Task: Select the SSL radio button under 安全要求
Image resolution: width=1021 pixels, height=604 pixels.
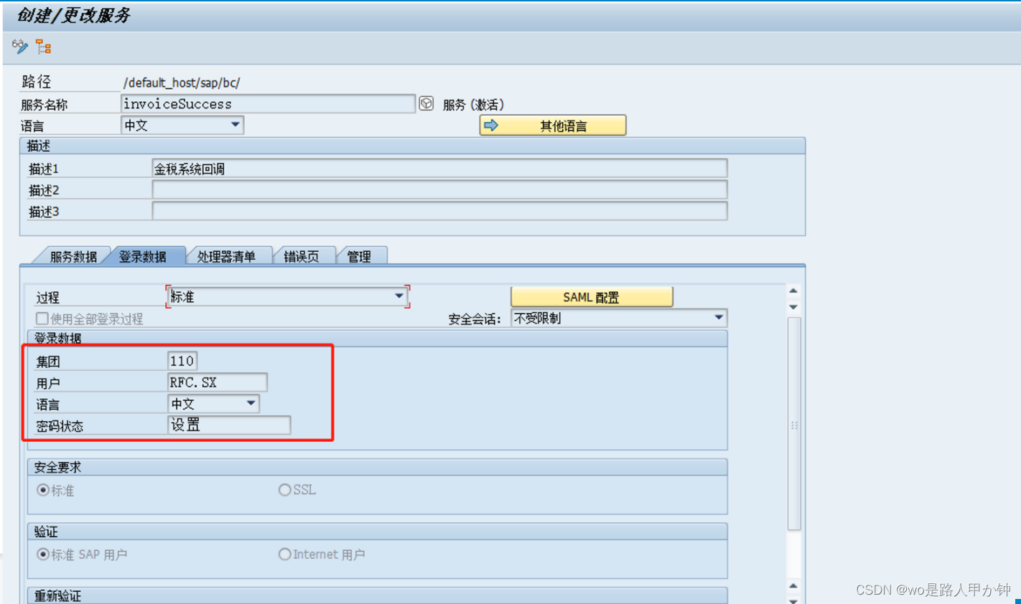Action: point(284,489)
